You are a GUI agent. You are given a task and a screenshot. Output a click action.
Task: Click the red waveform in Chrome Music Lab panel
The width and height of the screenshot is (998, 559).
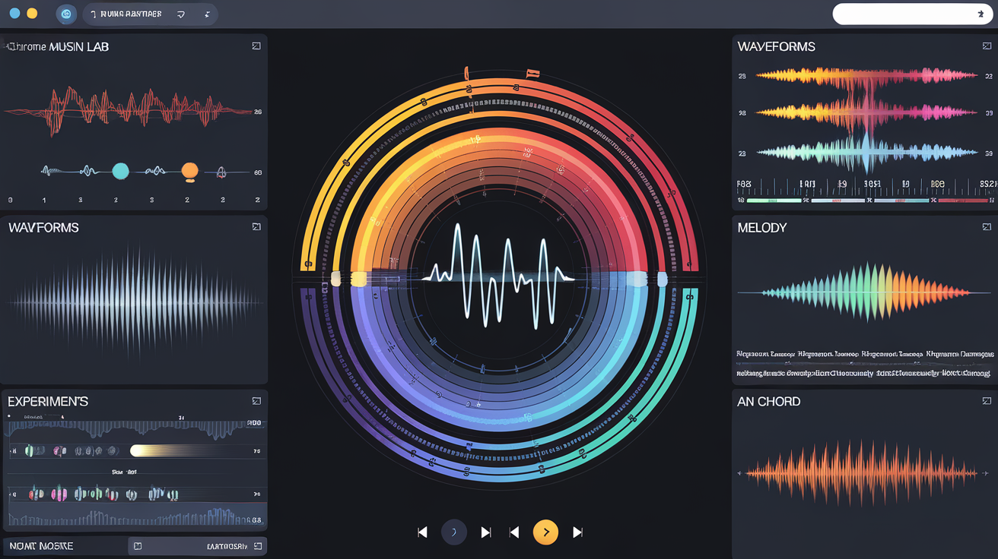click(128, 110)
